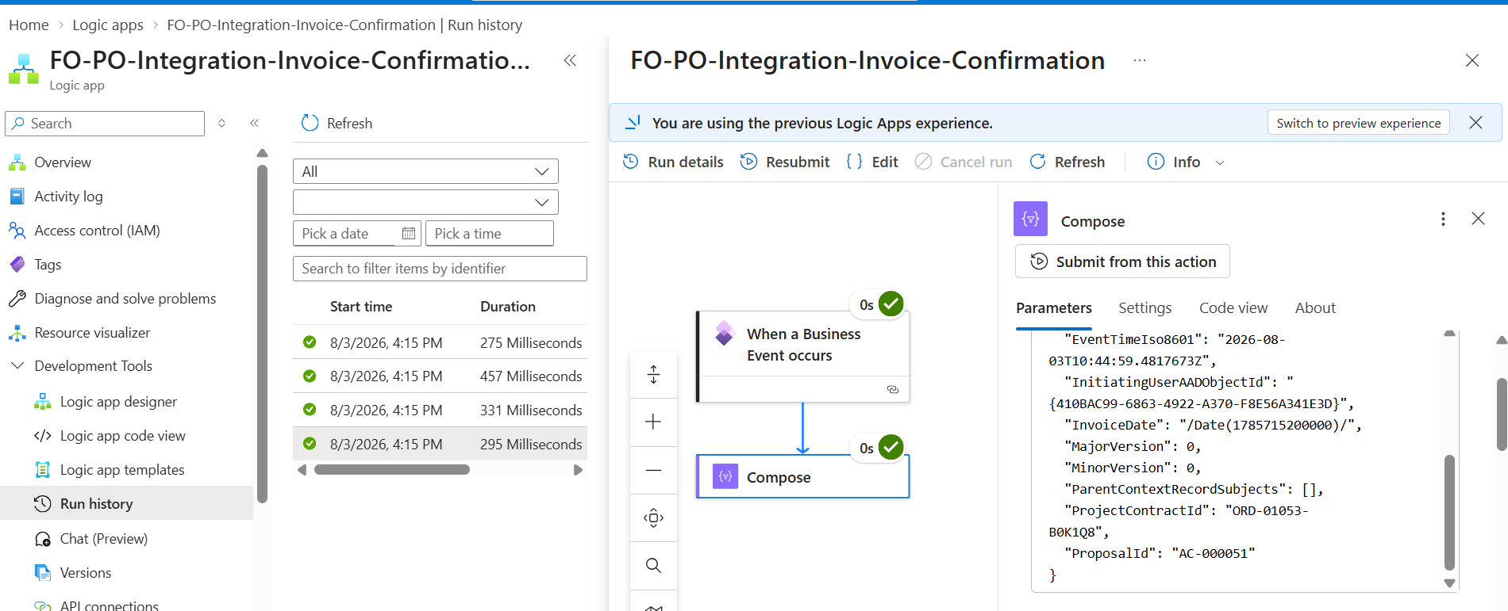Expand the Info dropdown chevron
The width and height of the screenshot is (1508, 611).
pos(1220,162)
